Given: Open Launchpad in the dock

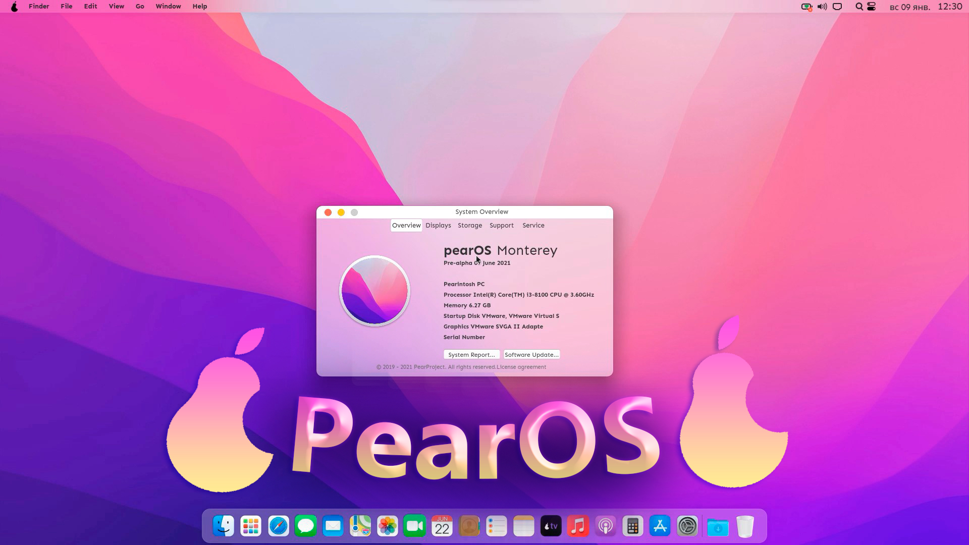Looking at the screenshot, I should tap(251, 526).
